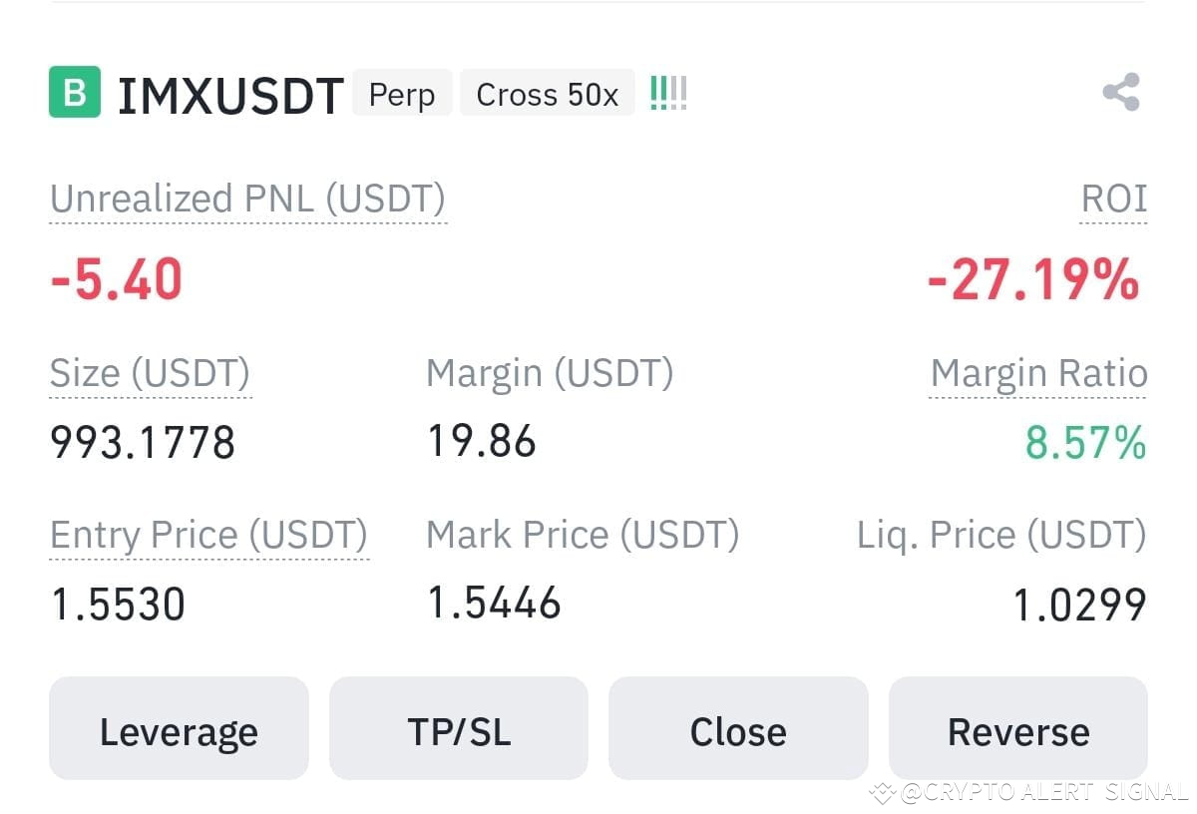Switch to the Perp contract tab

(402, 94)
